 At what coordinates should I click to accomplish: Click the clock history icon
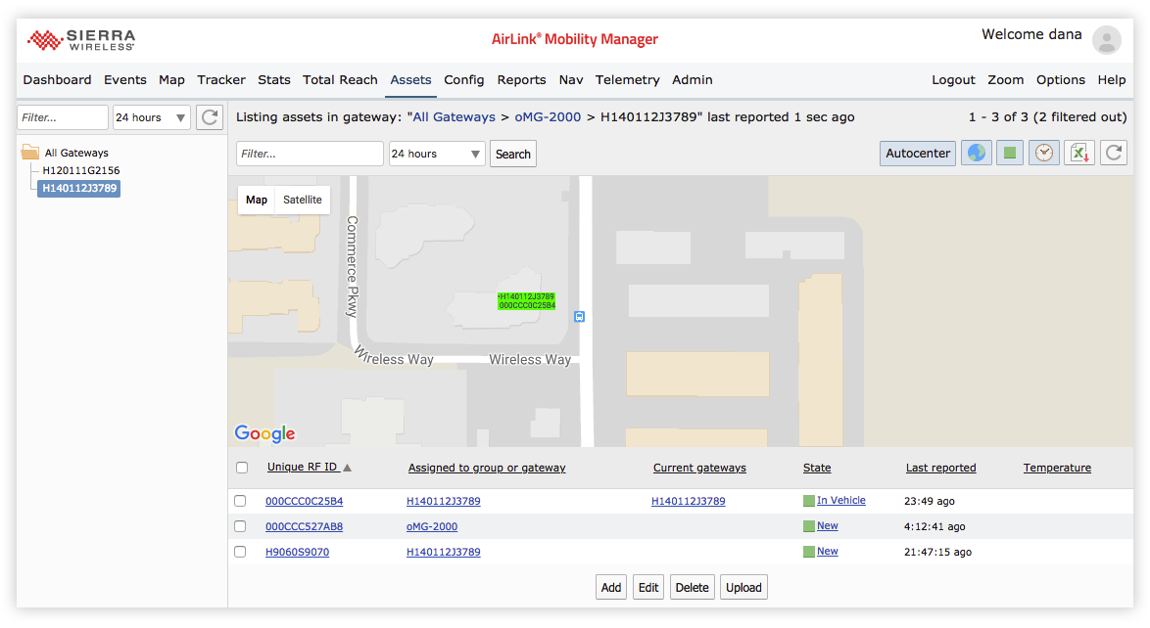tap(1043, 154)
